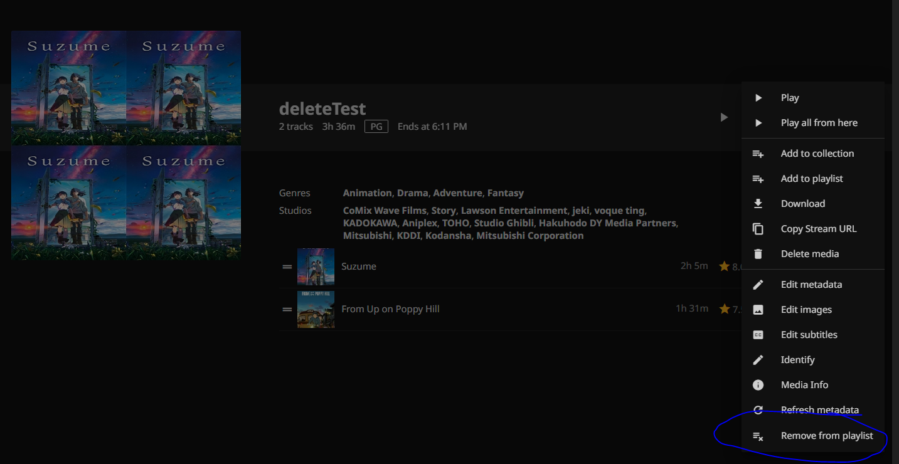Screen dimensions: 899x464
Task: Open the Animation genre link
Action: 367,193
